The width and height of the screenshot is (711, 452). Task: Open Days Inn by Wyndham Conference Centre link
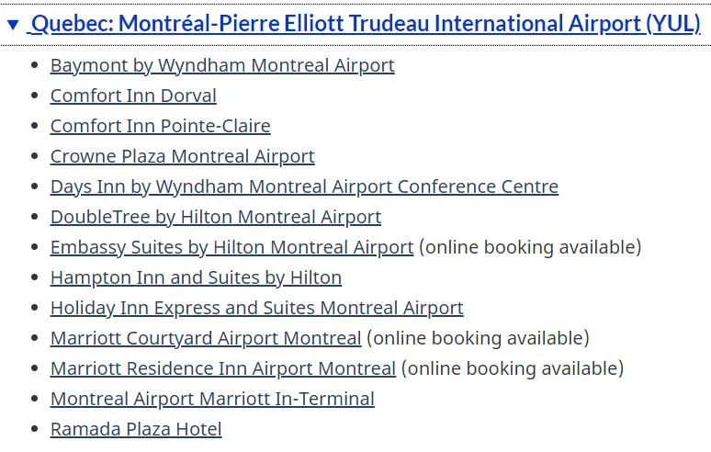[x=304, y=186]
